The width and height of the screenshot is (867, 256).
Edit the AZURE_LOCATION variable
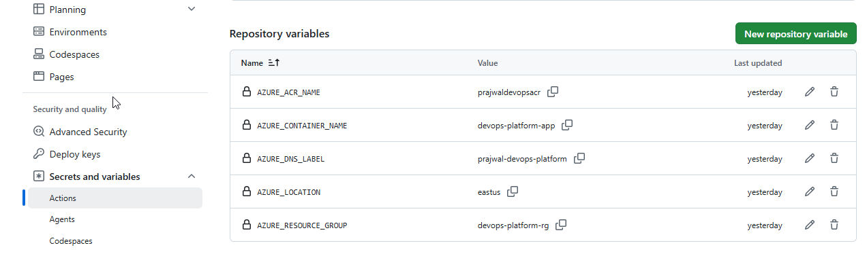point(810,191)
